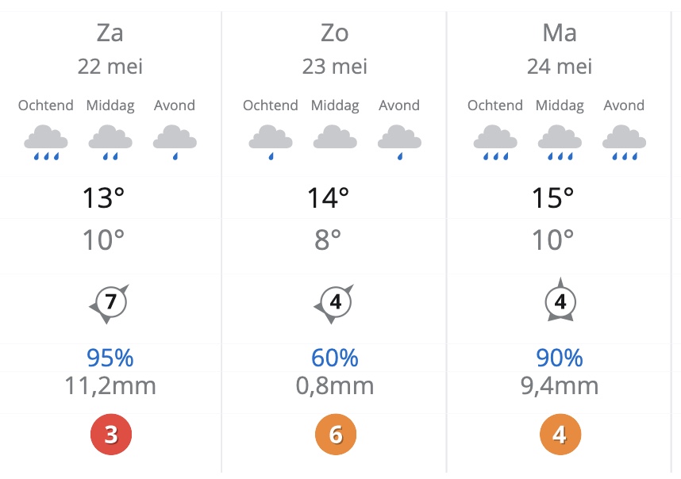Click Sunday midday cloudy icon
This screenshot has height=479, width=681.
click(x=335, y=140)
